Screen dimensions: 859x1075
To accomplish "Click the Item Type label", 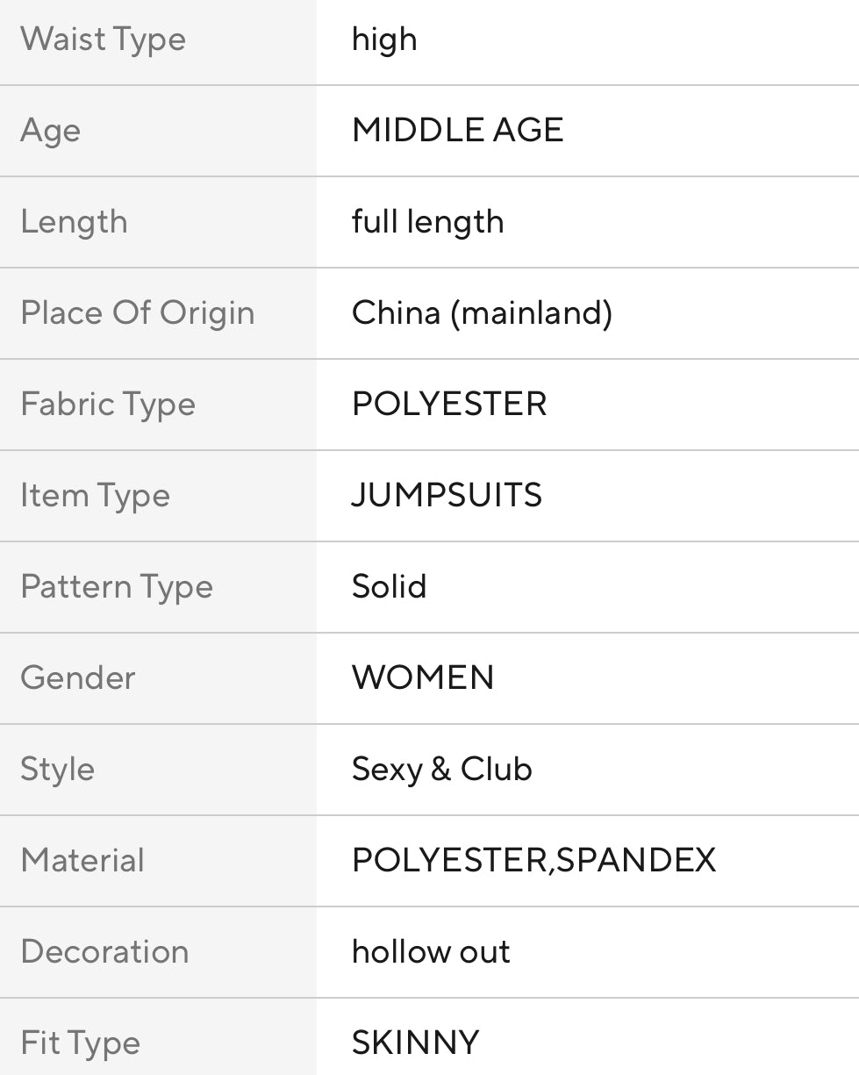I will click(x=95, y=496).
